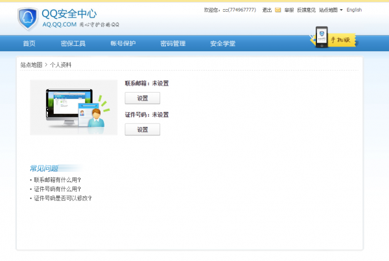Image resolution: width=389 pixels, height=261 pixels.
Task: Go to 首页 in navigation bar
Action: pyautogui.click(x=29, y=43)
